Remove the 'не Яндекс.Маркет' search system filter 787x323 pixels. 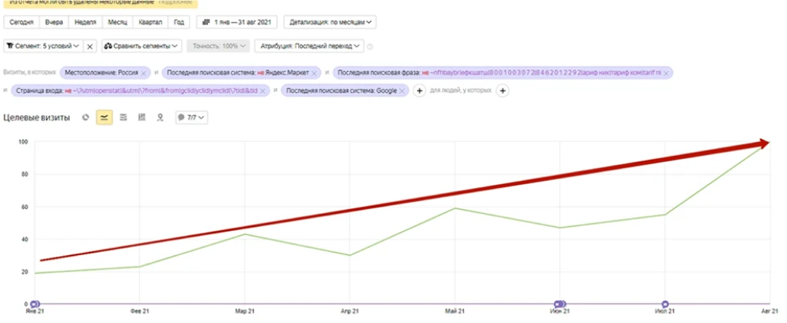pyautogui.click(x=314, y=73)
